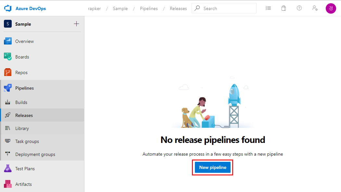Screen dimensions: 341x192
Task: Click the Artifacts package icon
Action: coord(8,184)
